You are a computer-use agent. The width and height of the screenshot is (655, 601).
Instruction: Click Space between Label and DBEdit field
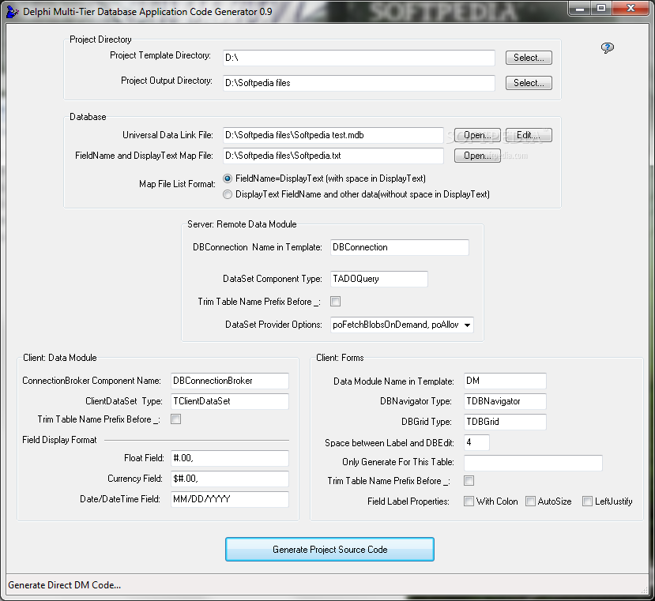(x=476, y=442)
